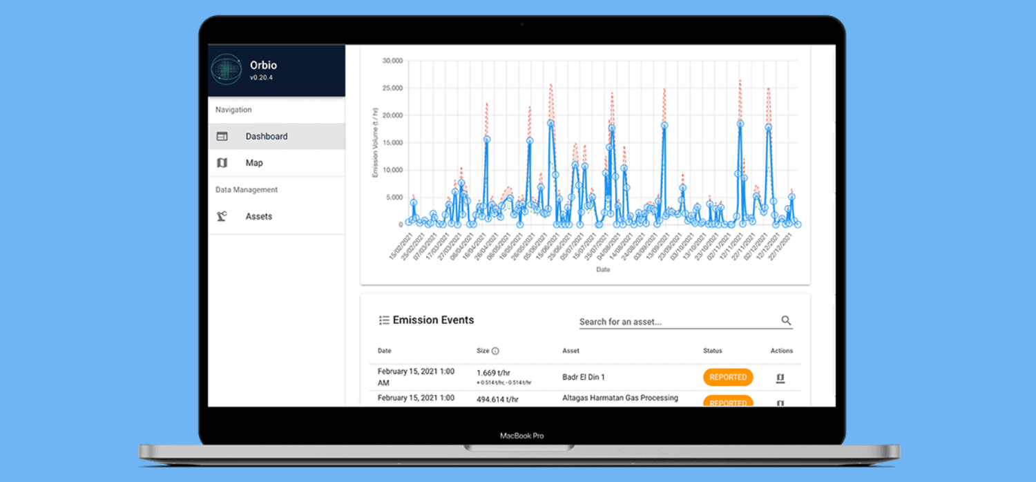Click the Orbio globe logo
Screen dimensions: 1036x482
[226, 70]
